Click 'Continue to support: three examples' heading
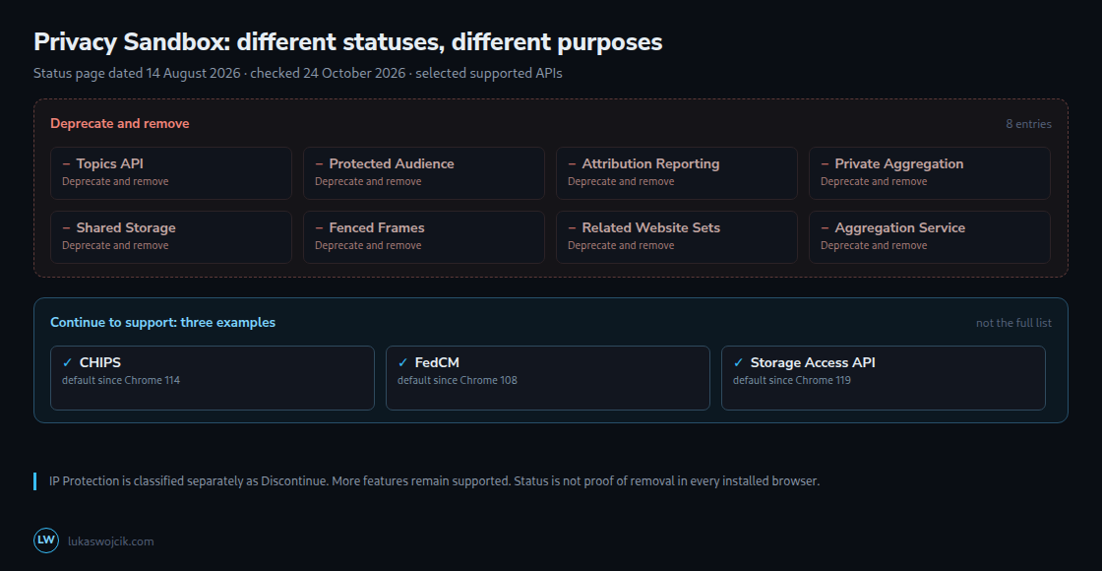The width and height of the screenshot is (1102, 571). [x=163, y=323]
